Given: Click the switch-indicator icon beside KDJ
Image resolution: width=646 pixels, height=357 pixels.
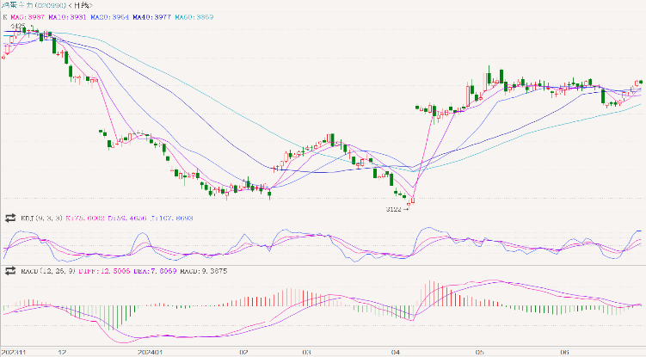Looking at the screenshot, I should 9,219.
